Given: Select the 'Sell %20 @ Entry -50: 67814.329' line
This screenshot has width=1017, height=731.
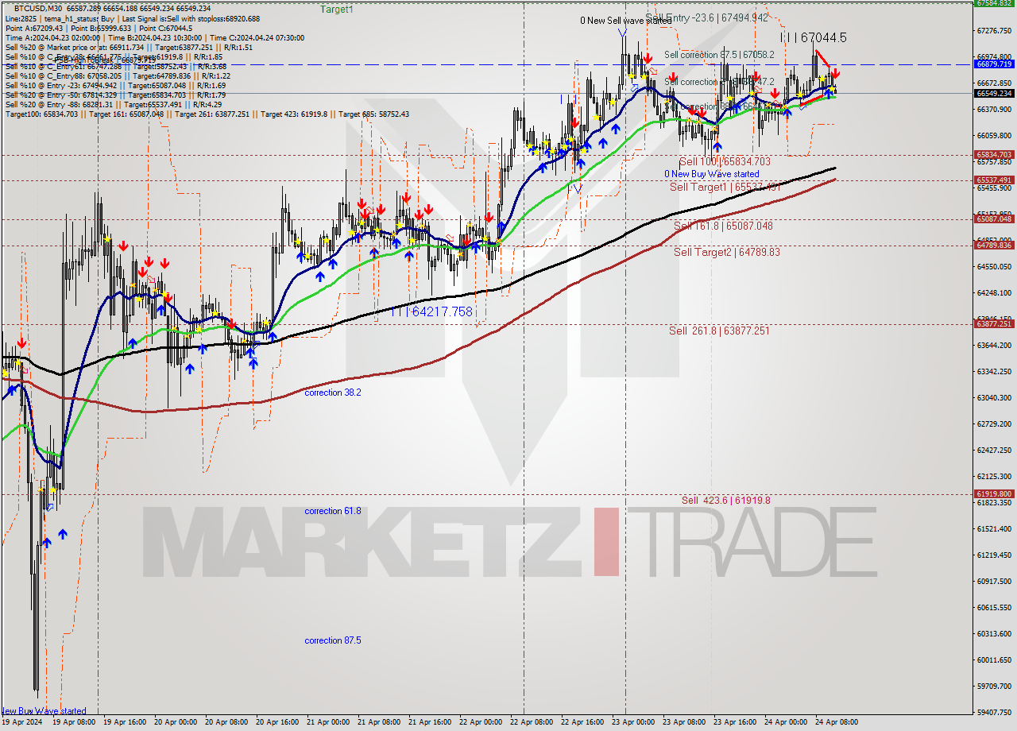Looking at the screenshot, I should click(116, 95).
